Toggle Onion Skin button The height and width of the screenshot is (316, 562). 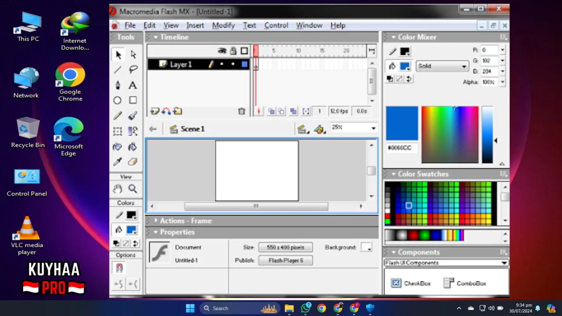tap(271, 111)
